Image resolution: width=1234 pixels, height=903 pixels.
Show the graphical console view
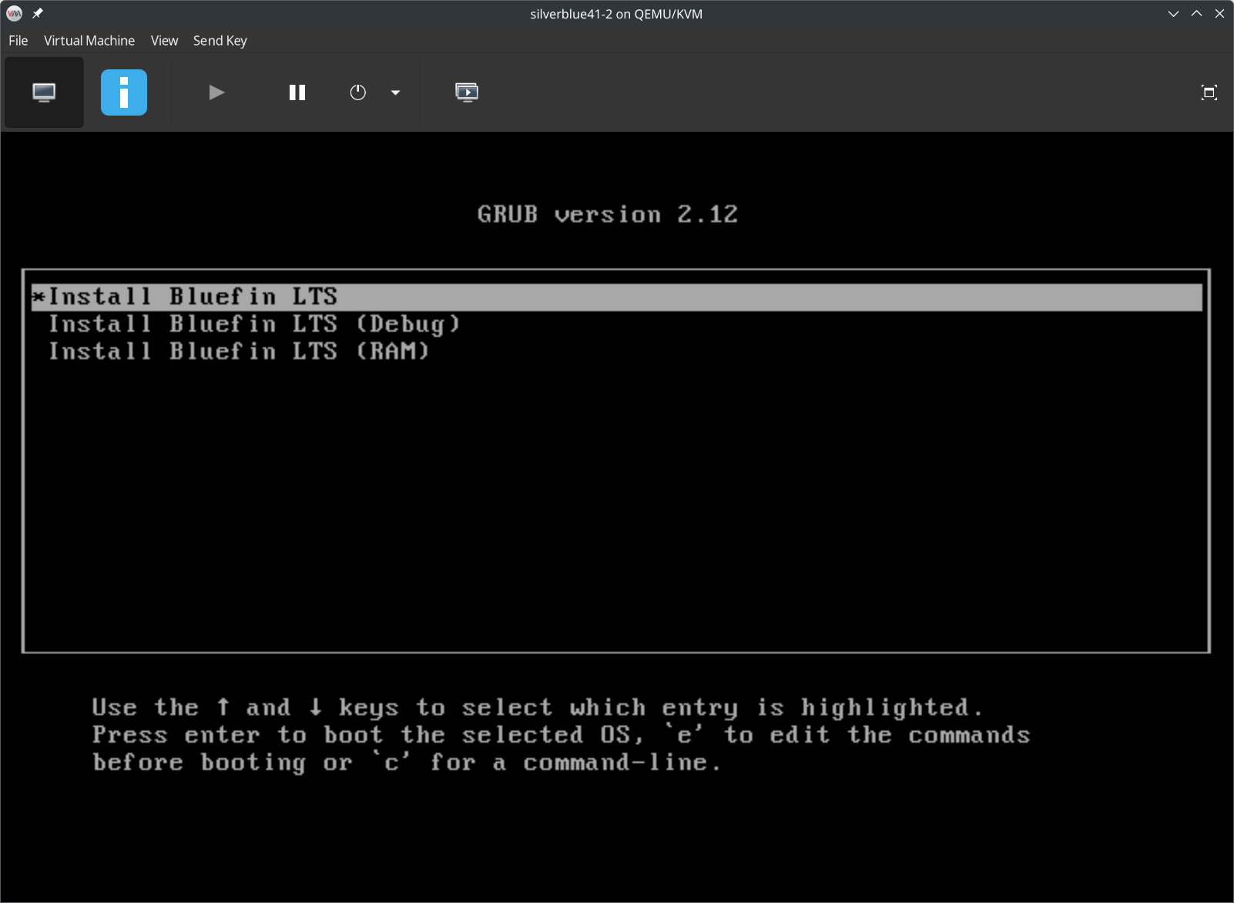[x=44, y=92]
